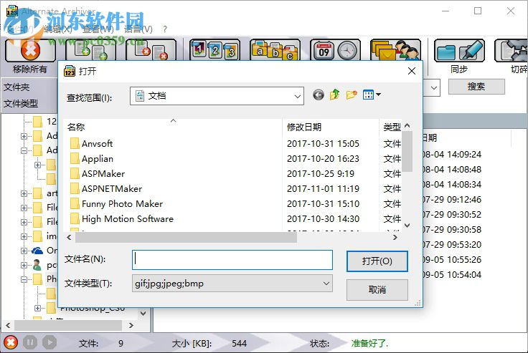The image size is (528, 353).
Task: Expand the first 'Ad' tree folder
Action: click(24, 136)
